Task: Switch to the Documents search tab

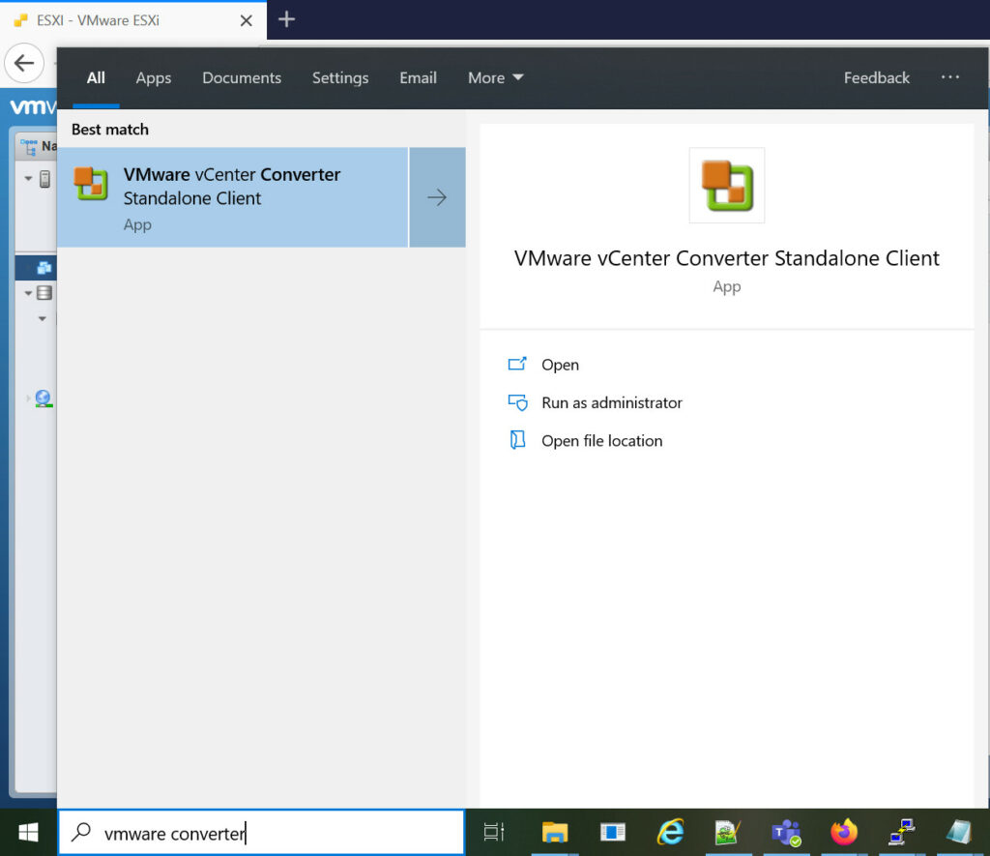Action: click(242, 77)
